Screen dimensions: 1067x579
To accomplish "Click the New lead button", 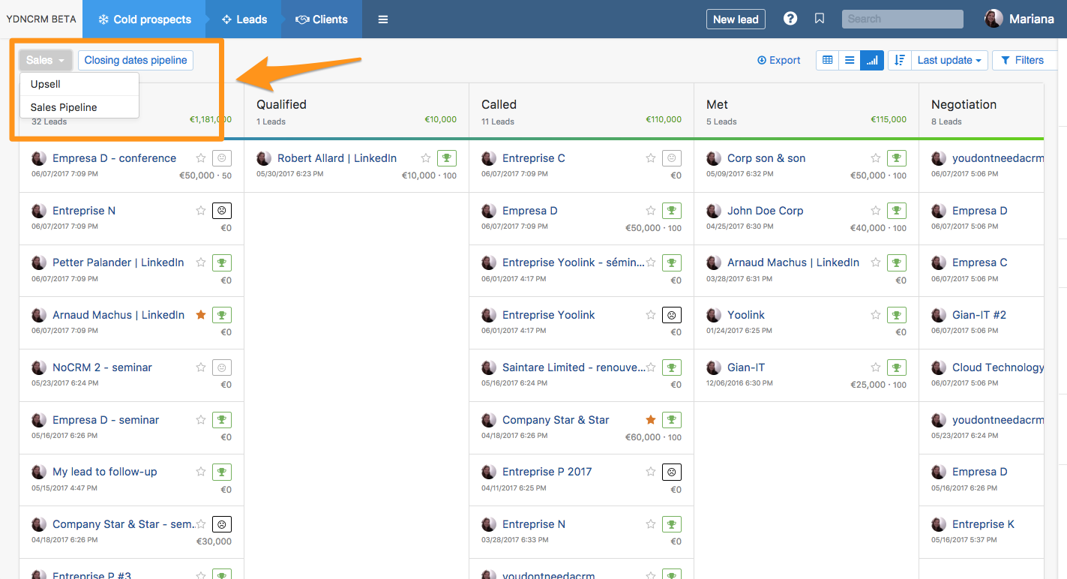I will coord(736,19).
